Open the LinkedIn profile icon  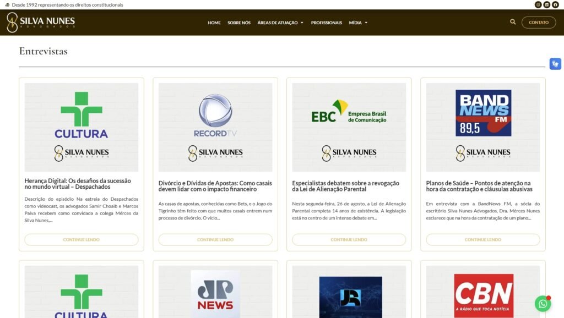point(546,5)
